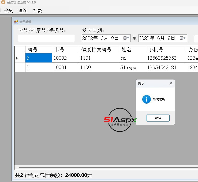This screenshot has width=198, height=182.
Task: Click the 6月 month in start date
Action: [104, 38]
